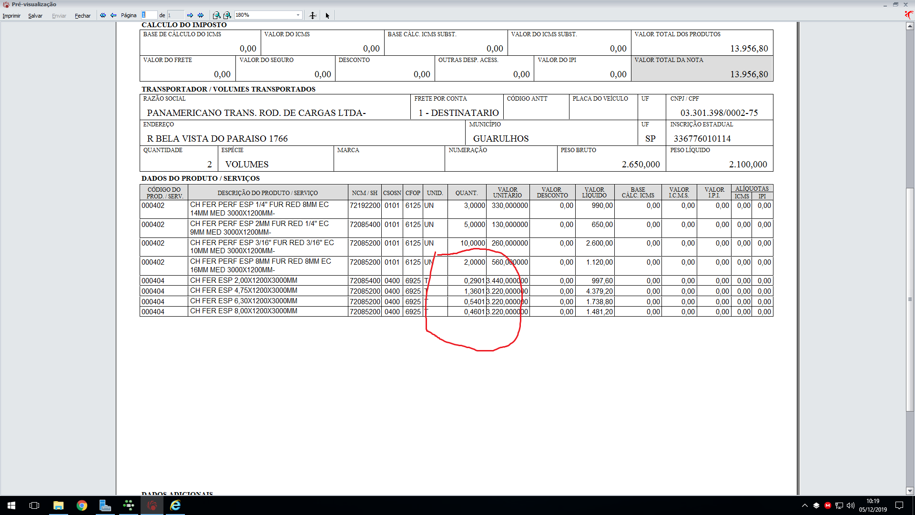Click Fechar to close the preview
Screen dimensions: 915x515
[82, 16]
